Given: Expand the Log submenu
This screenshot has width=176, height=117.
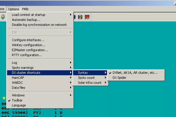Looking at the screenshot, I should tap(40, 63).
